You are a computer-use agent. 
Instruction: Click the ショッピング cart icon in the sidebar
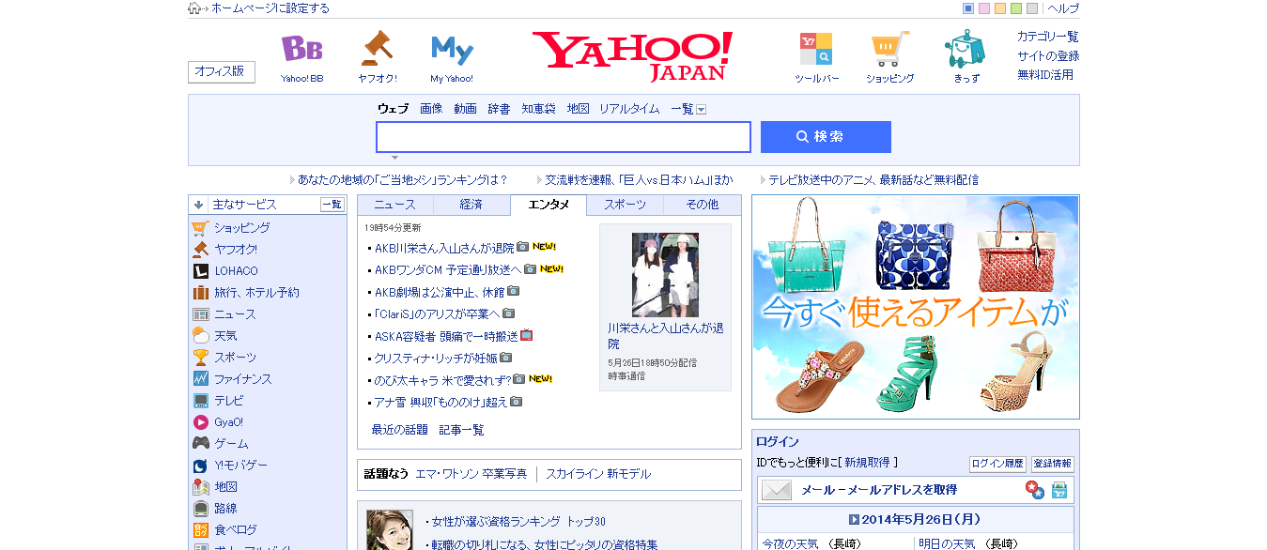click(200, 228)
